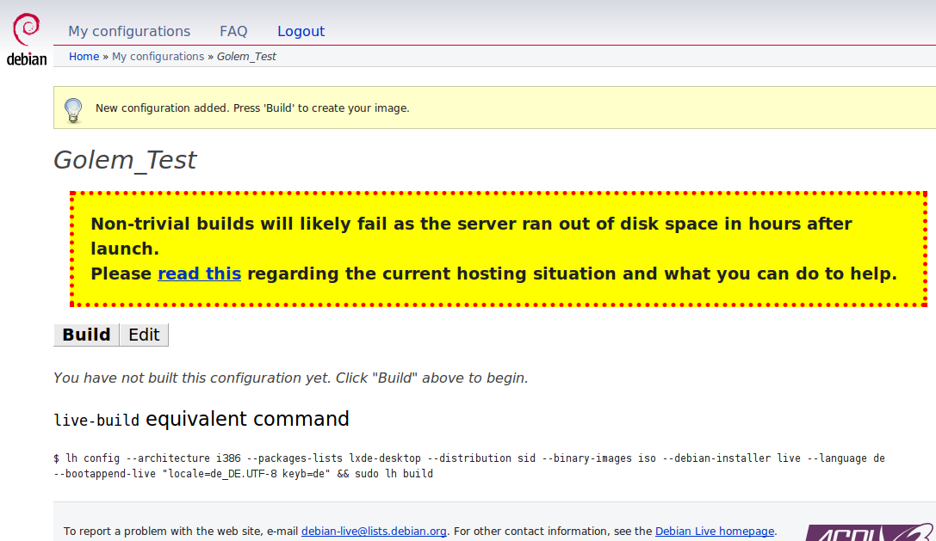Click the lightbulb notification icon
Screen dimensions: 936x541
click(73, 110)
